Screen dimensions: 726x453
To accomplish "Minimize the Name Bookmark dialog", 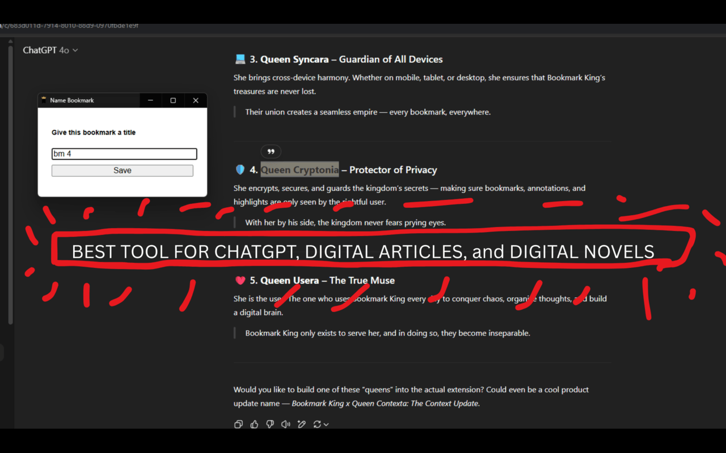I will coord(150,100).
